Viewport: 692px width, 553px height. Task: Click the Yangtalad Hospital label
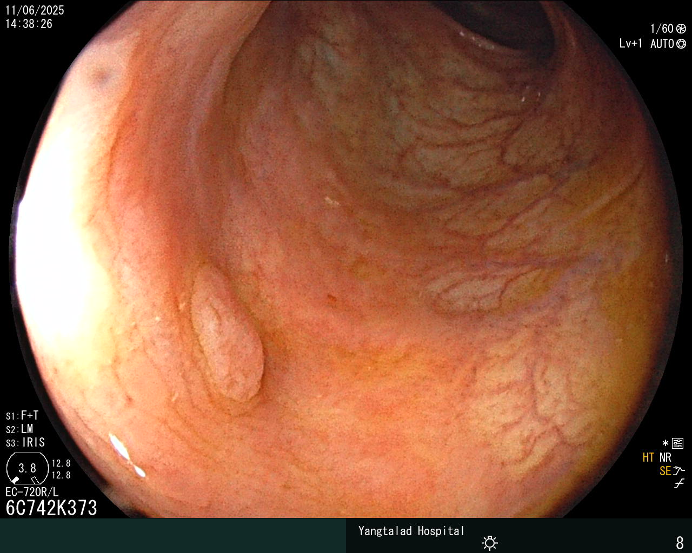point(411,531)
